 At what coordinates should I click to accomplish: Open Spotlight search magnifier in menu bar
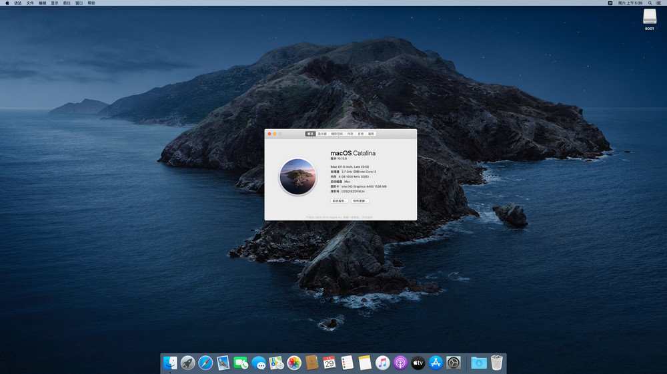pos(650,3)
